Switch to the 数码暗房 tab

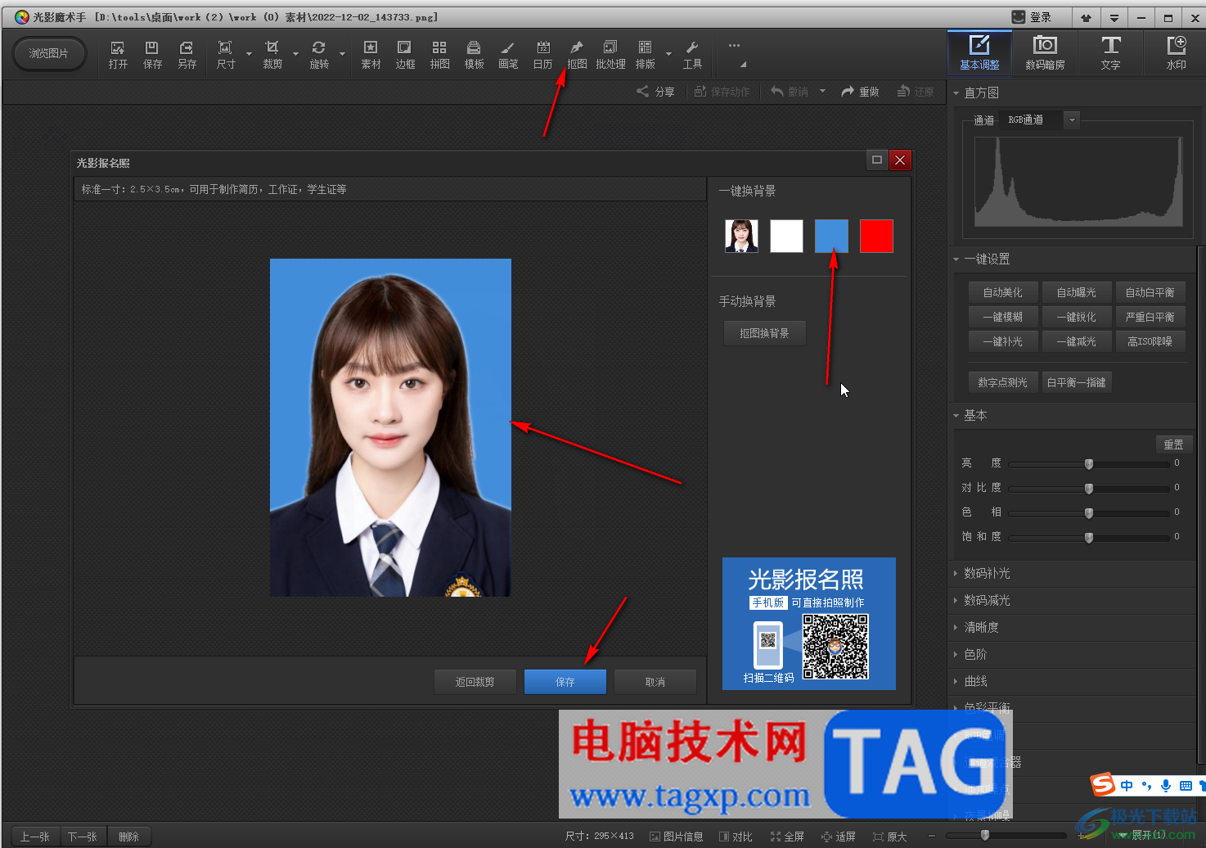(1045, 52)
